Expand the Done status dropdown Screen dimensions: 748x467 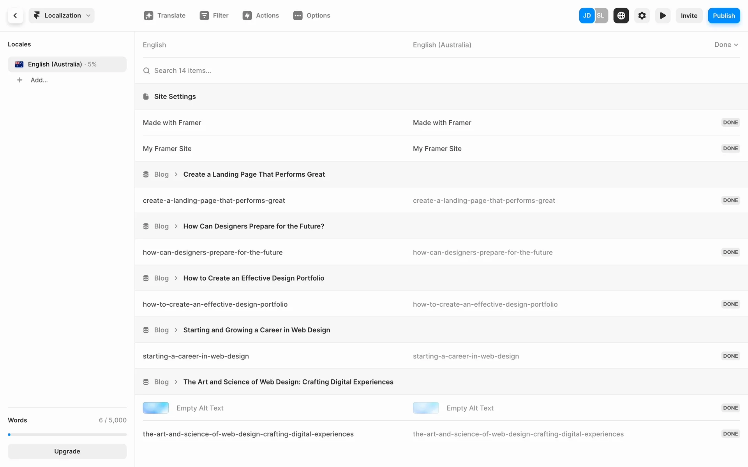(726, 45)
